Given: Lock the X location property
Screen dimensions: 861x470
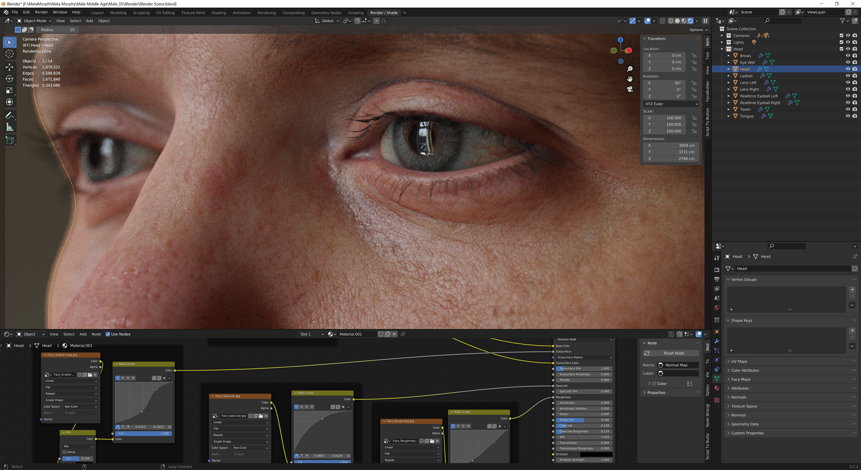Looking at the screenshot, I should click(x=694, y=55).
